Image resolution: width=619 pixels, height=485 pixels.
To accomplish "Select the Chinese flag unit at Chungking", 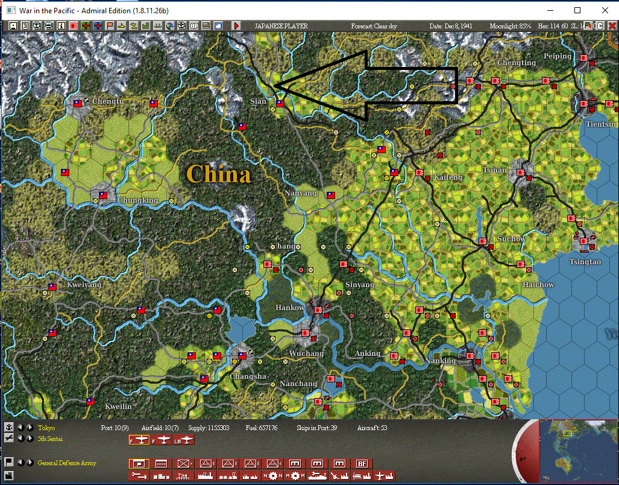I will (103, 195).
